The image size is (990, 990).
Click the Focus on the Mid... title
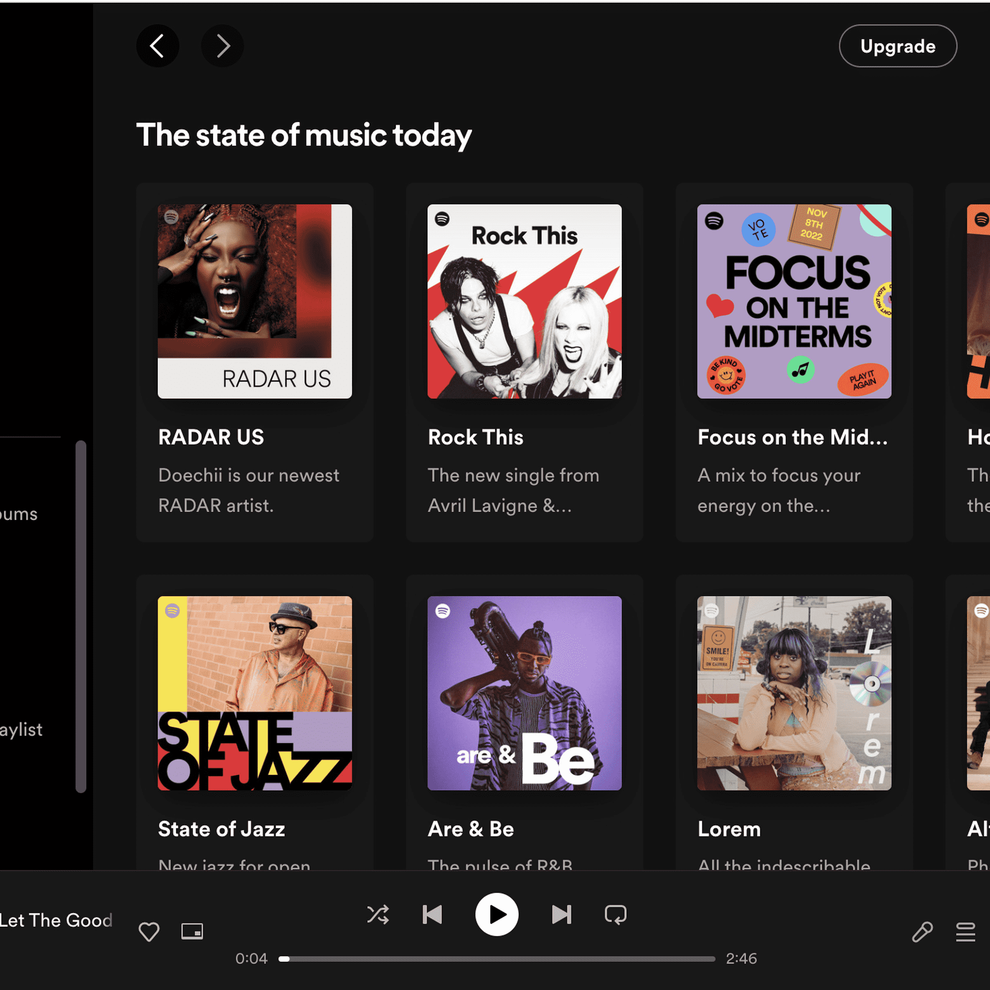pos(792,437)
